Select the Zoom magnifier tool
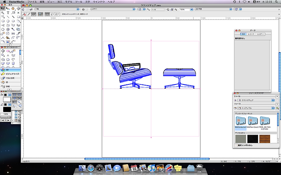 pos(3,13)
